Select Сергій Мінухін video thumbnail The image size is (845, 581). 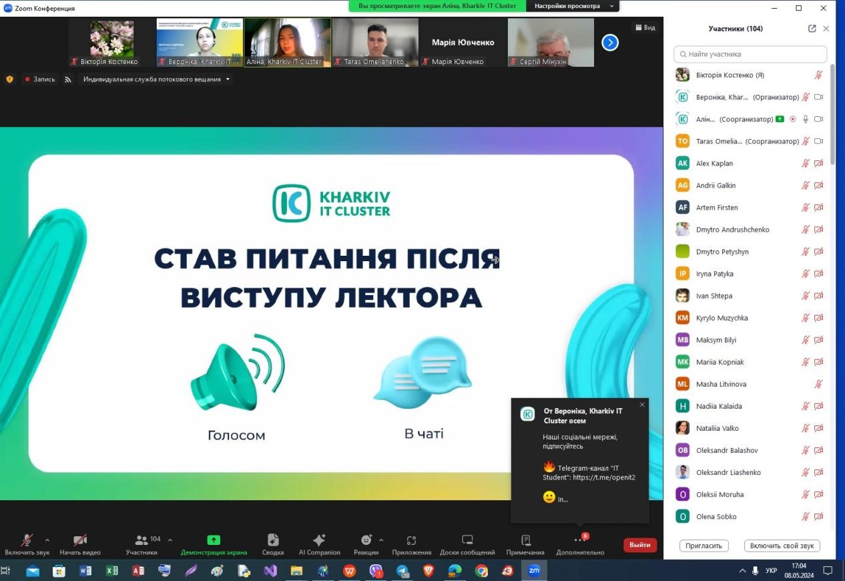pos(551,42)
